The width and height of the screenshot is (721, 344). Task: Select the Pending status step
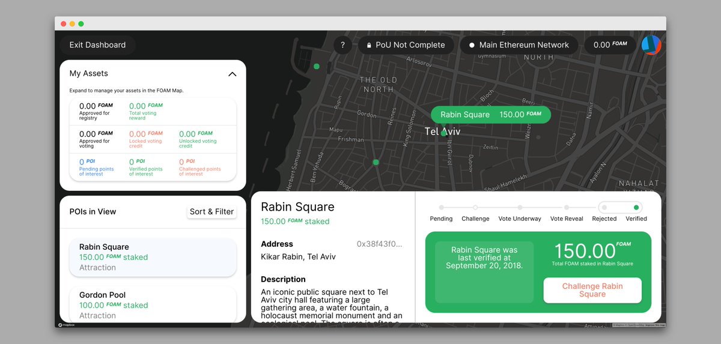pyautogui.click(x=441, y=213)
